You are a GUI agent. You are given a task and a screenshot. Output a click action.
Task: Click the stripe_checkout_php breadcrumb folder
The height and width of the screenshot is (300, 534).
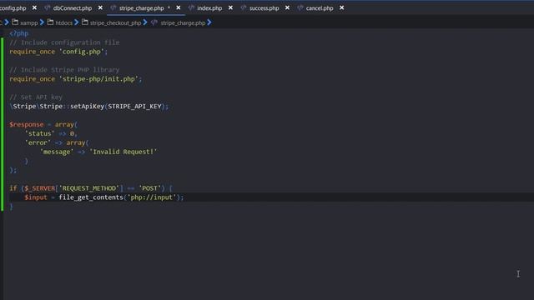(115, 22)
